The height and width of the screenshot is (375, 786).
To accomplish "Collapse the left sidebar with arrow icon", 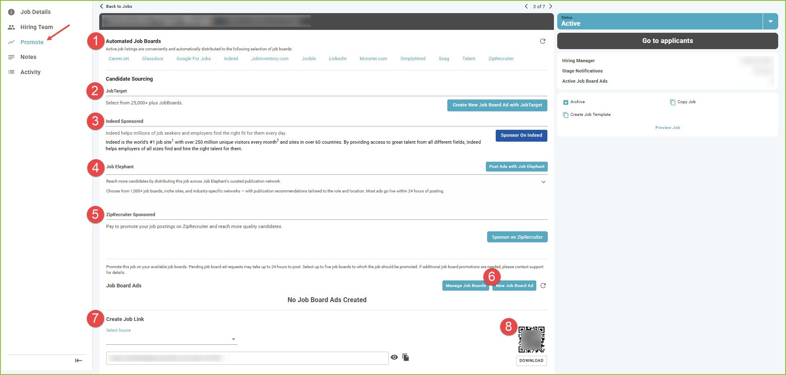I will tap(78, 361).
